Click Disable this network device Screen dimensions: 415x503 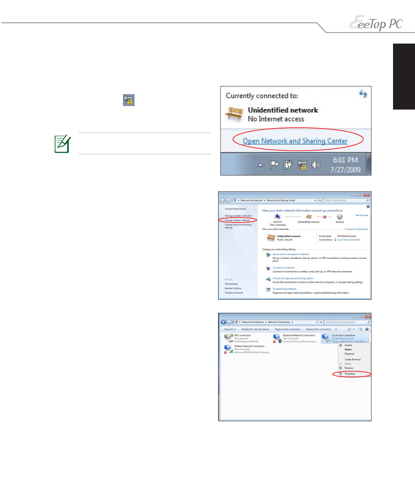click(x=255, y=329)
